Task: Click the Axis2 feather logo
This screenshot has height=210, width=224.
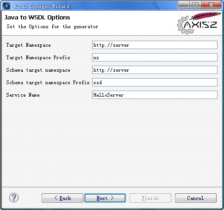Action: (x=199, y=23)
